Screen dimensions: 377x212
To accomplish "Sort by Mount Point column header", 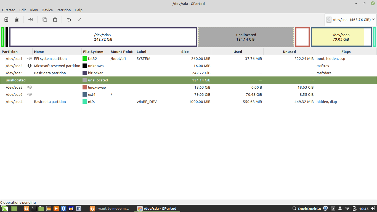I will (x=122, y=52).
